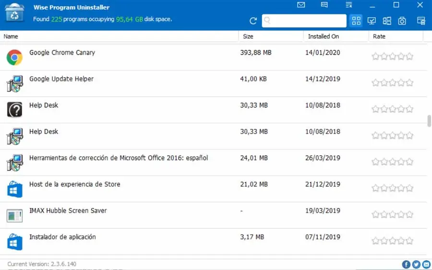432x270 pixels.
Task: Maximize the Wise Program Uninstaller window
Action: (x=396, y=5)
